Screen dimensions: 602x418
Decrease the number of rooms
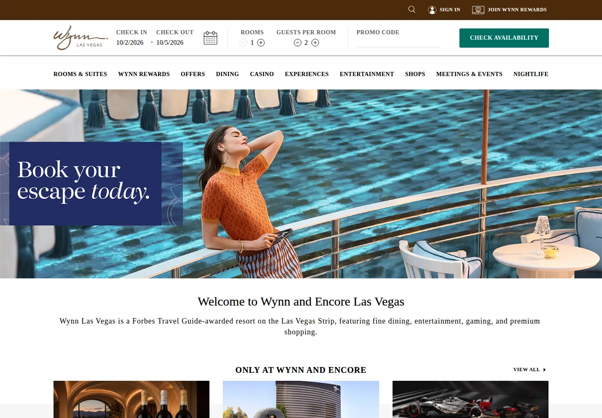click(243, 43)
